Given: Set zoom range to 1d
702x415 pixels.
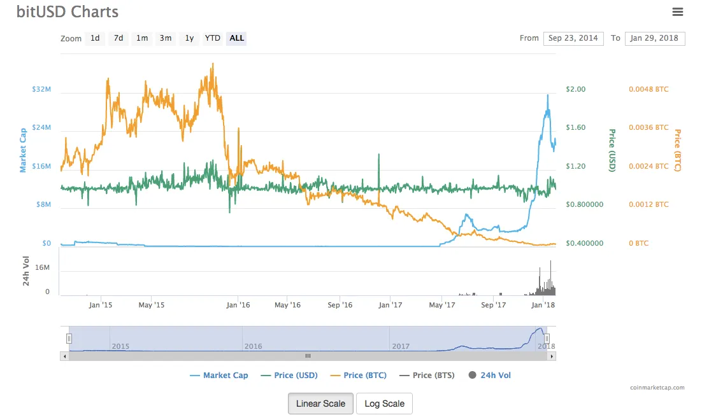Looking at the screenshot, I should click(x=95, y=38).
